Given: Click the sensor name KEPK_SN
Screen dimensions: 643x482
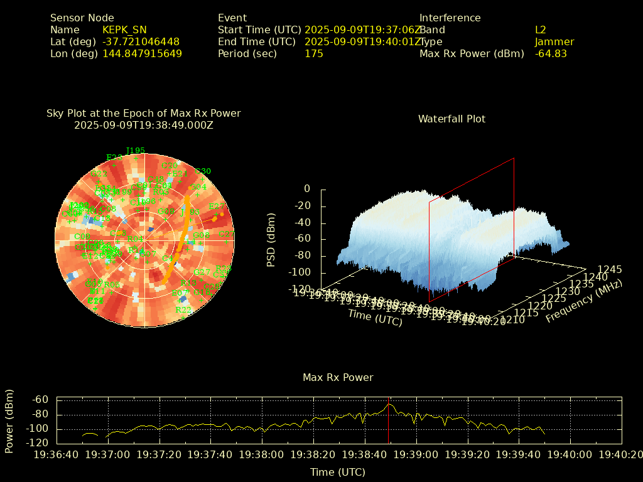Looking at the screenshot, I should click(124, 29).
